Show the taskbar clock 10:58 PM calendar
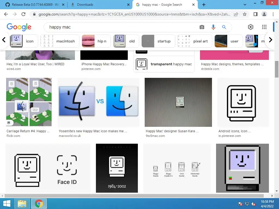The width and height of the screenshot is (279, 209). coord(267,204)
